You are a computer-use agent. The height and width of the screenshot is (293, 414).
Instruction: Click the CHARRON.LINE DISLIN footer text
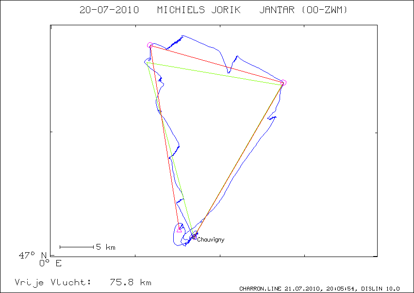pyautogui.click(x=319, y=289)
